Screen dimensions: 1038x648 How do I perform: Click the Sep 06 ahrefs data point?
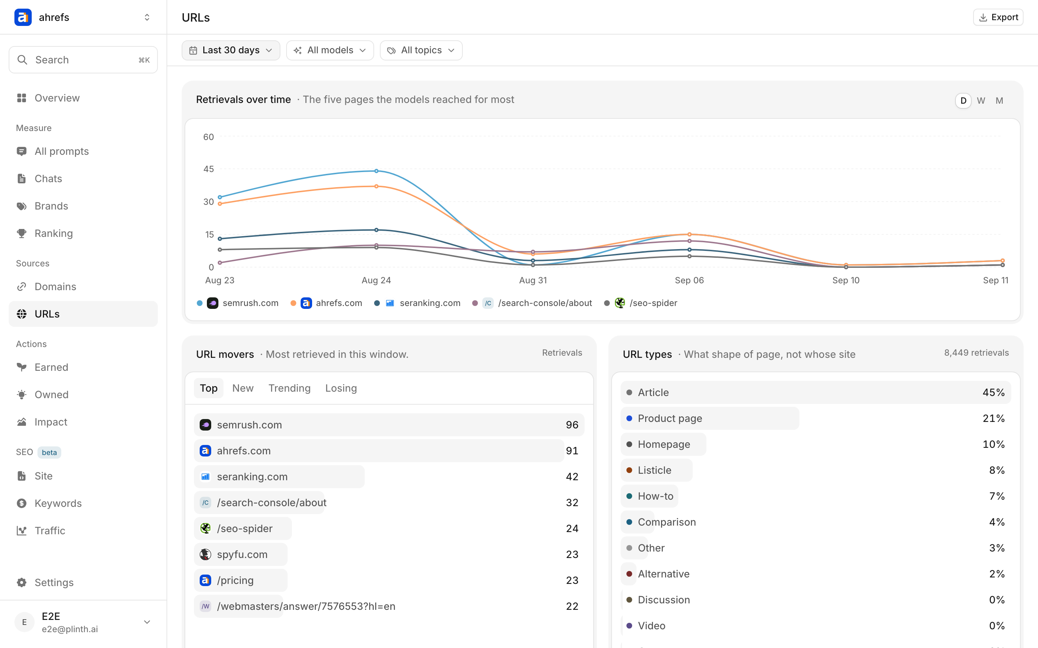[689, 234]
